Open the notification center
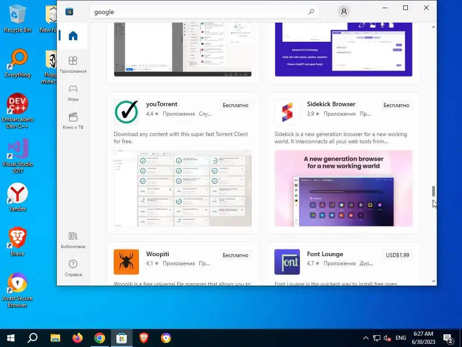This screenshot has height=347, width=462. (448, 338)
